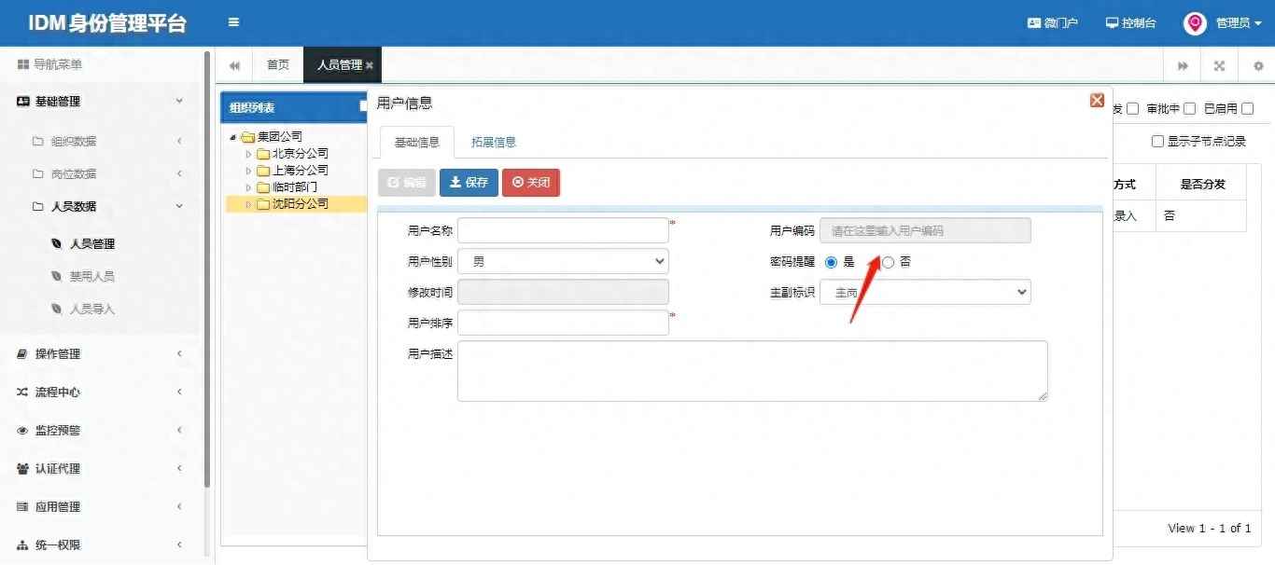The width and height of the screenshot is (1275, 565).
Task: Expand the 监控预警 menu
Action: (101, 431)
